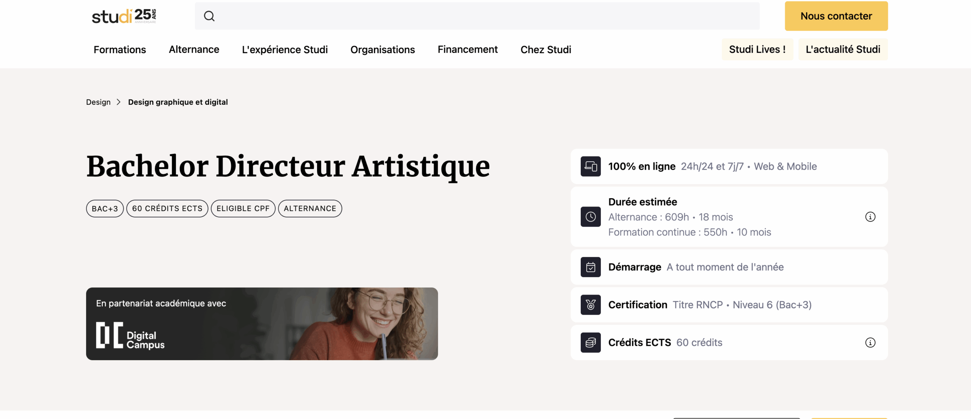
Task: Open the Chez Studi menu
Action: [546, 50]
